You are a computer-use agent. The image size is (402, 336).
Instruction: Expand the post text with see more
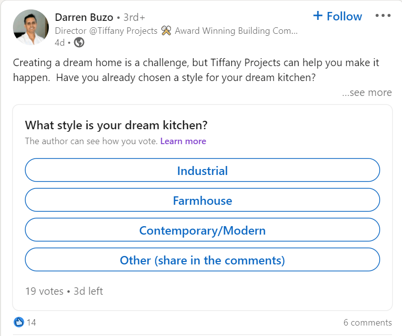pyautogui.click(x=367, y=92)
